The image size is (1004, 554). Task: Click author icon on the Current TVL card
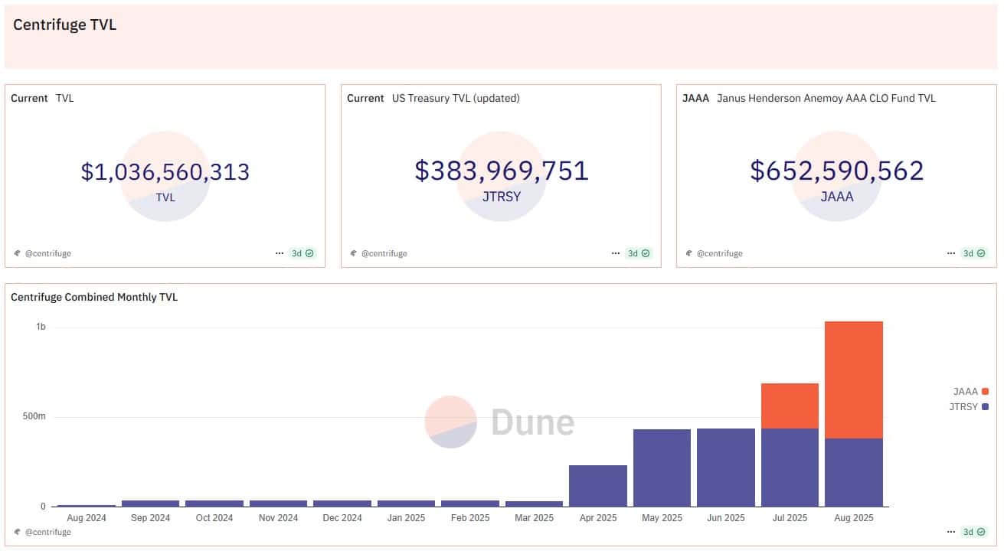pos(17,253)
